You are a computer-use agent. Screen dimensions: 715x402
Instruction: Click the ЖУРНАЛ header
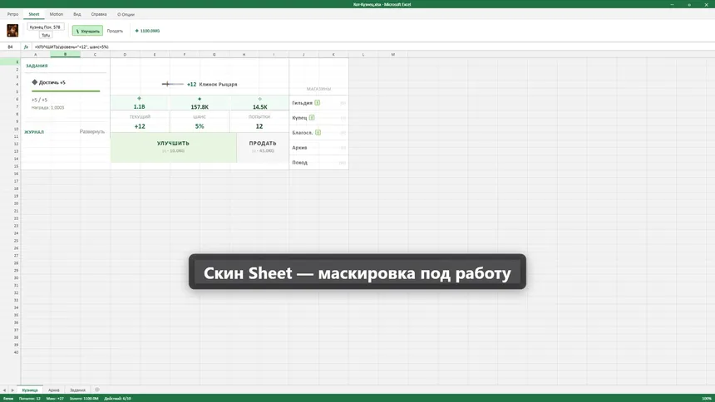pos(34,132)
